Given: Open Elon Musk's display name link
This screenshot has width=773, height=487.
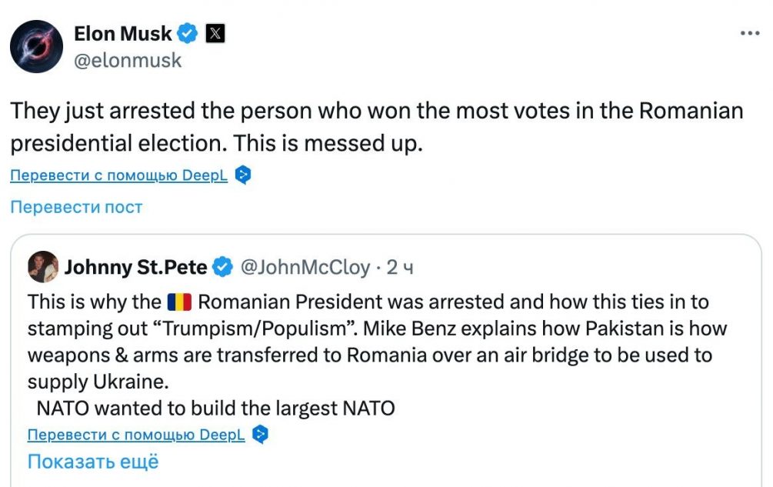Looking at the screenshot, I should coord(123,34).
